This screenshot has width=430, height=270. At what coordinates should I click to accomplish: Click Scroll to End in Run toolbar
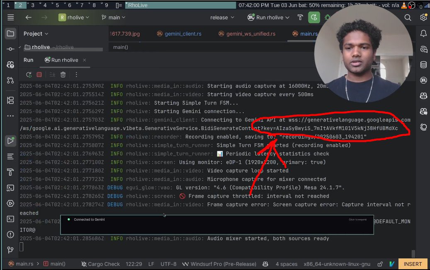pyautogui.click(x=52, y=75)
